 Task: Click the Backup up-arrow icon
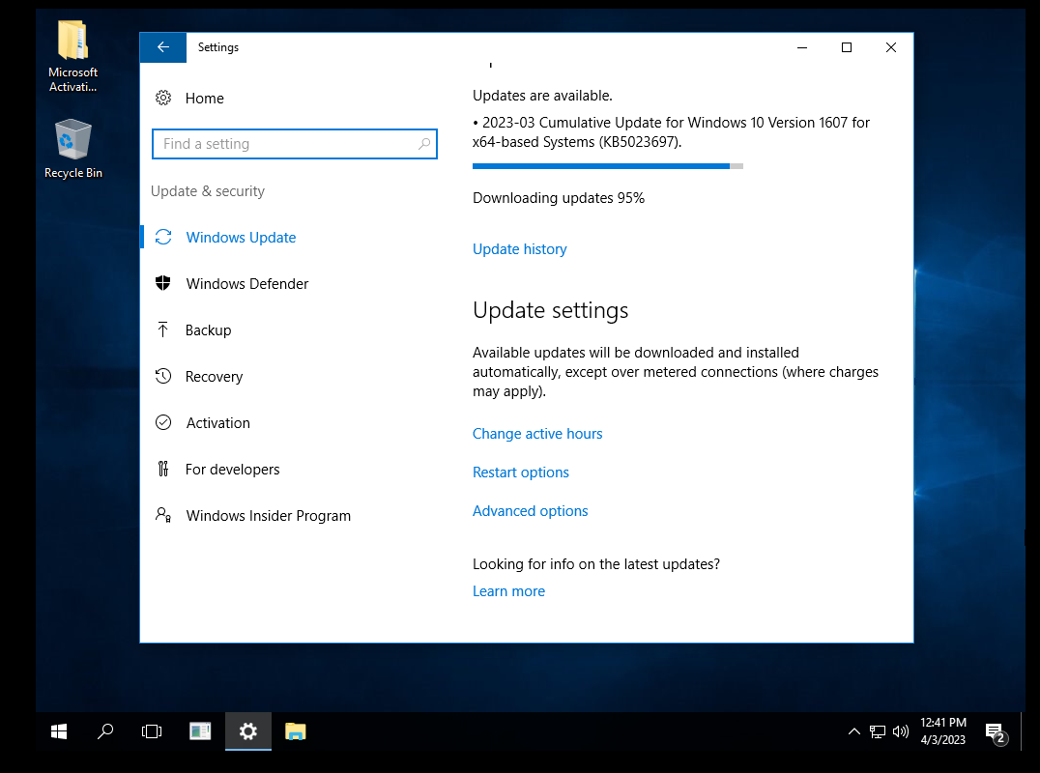point(163,329)
